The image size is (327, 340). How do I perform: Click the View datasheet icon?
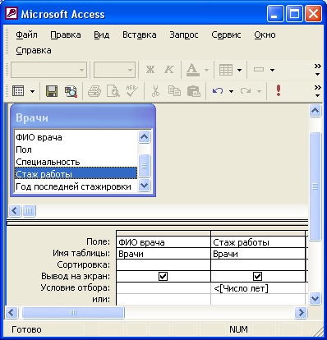pos(18,91)
